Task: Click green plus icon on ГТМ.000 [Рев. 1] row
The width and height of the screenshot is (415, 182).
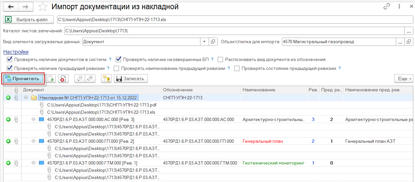Action: pyautogui.click(x=8, y=163)
